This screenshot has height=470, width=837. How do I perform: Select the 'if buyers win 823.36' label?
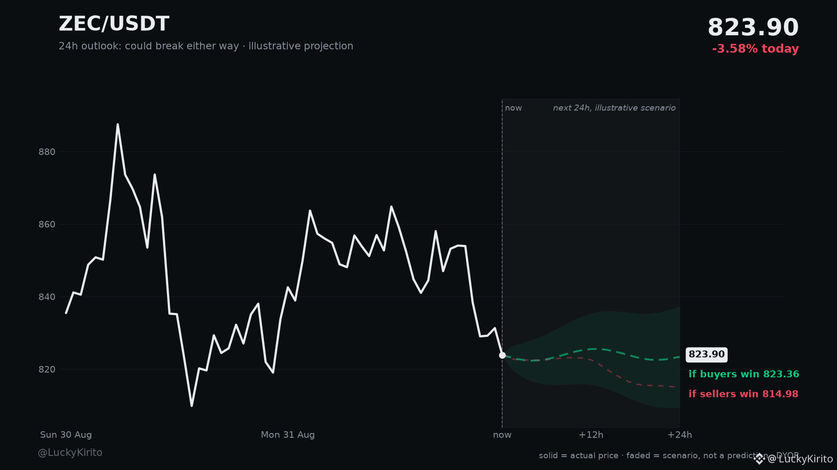point(744,374)
